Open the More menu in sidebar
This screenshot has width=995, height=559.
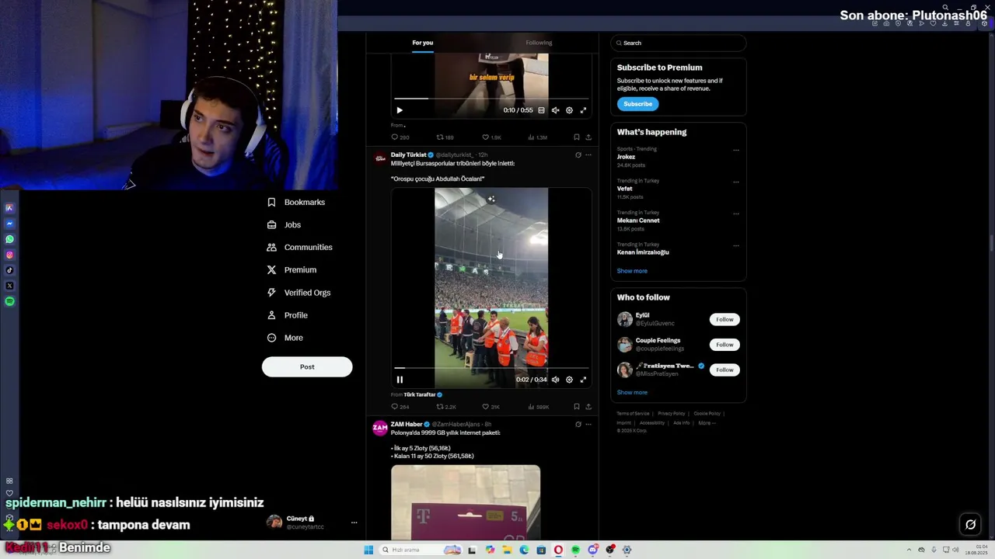(x=285, y=338)
